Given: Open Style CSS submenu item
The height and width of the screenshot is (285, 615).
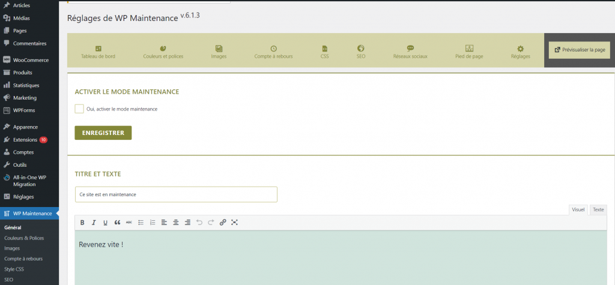Looking at the screenshot, I should pos(14,269).
